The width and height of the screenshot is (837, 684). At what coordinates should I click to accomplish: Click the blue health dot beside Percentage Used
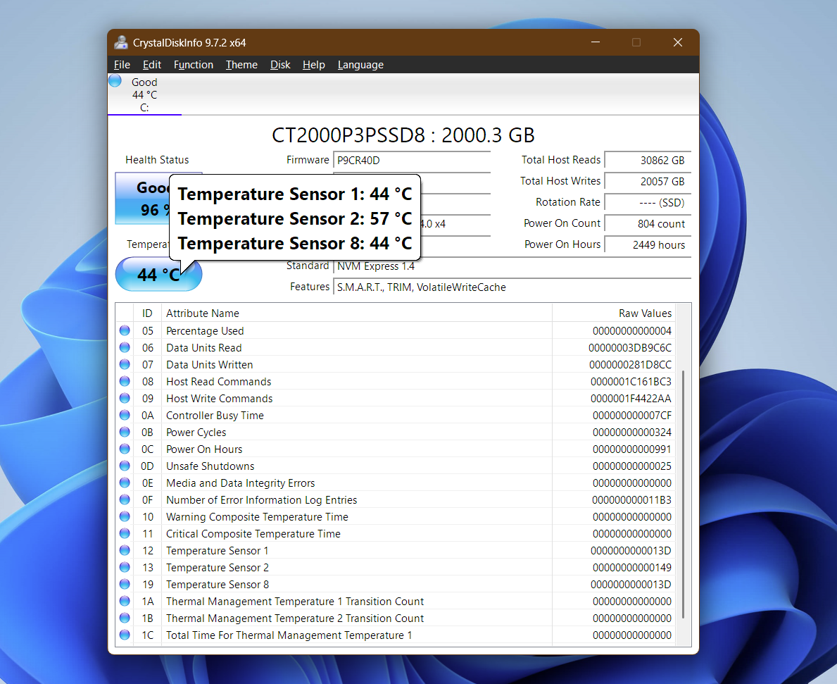[125, 330]
